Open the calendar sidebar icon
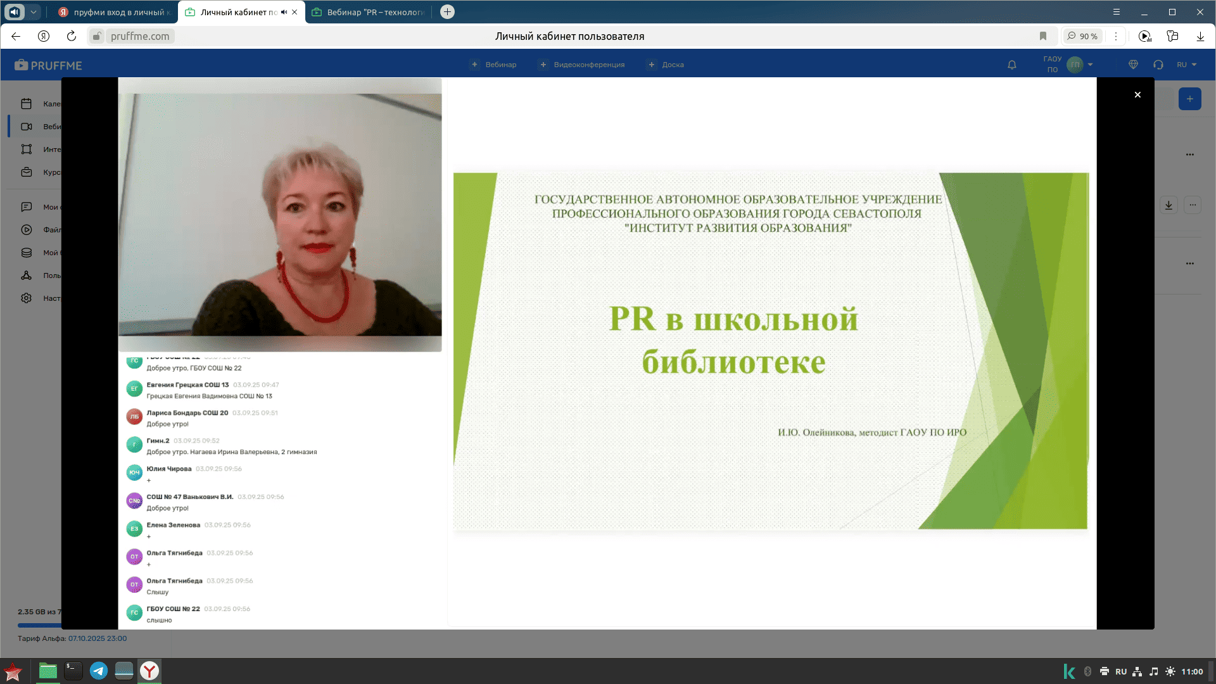Screen dimensions: 1216x684 click(x=27, y=104)
